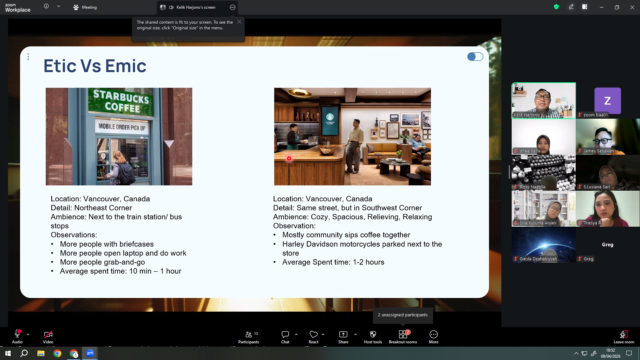This screenshot has height=360, width=640.
Task: Expand share options caret
Action: (x=356, y=334)
